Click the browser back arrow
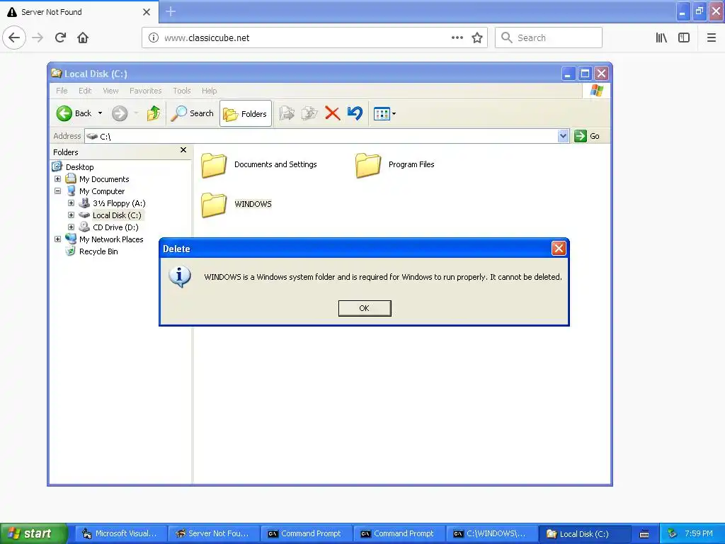The width and height of the screenshot is (725, 544). (14, 38)
